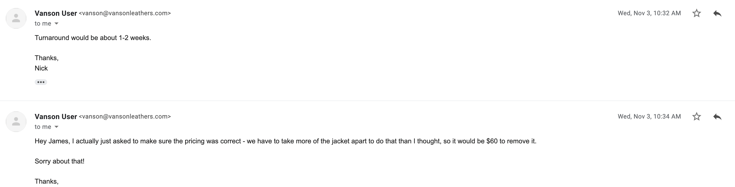Select Vanson User name in first email
Viewport: 735px width, 187px height.
pos(56,13)
